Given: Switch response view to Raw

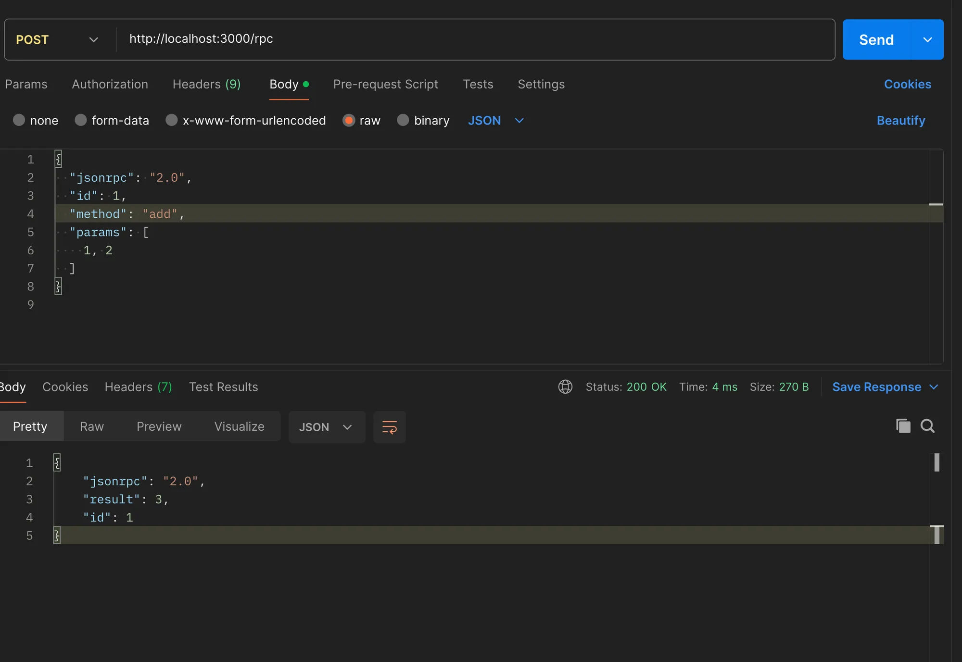Looking at the screenshot, I should point(91,426).
